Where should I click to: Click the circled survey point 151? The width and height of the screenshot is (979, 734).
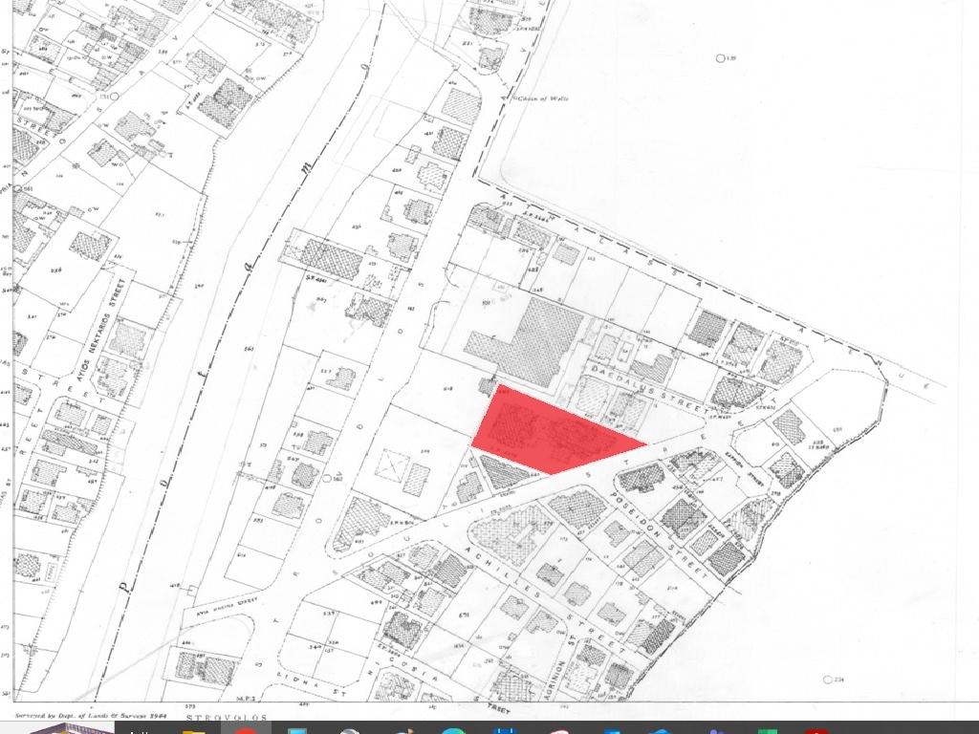[x=114, y=97]
